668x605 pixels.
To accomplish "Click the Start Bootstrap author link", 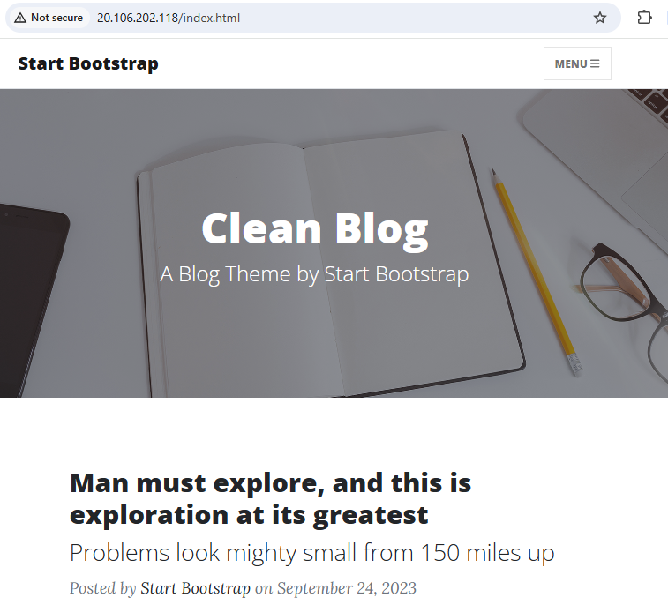I will click(196, 588).
